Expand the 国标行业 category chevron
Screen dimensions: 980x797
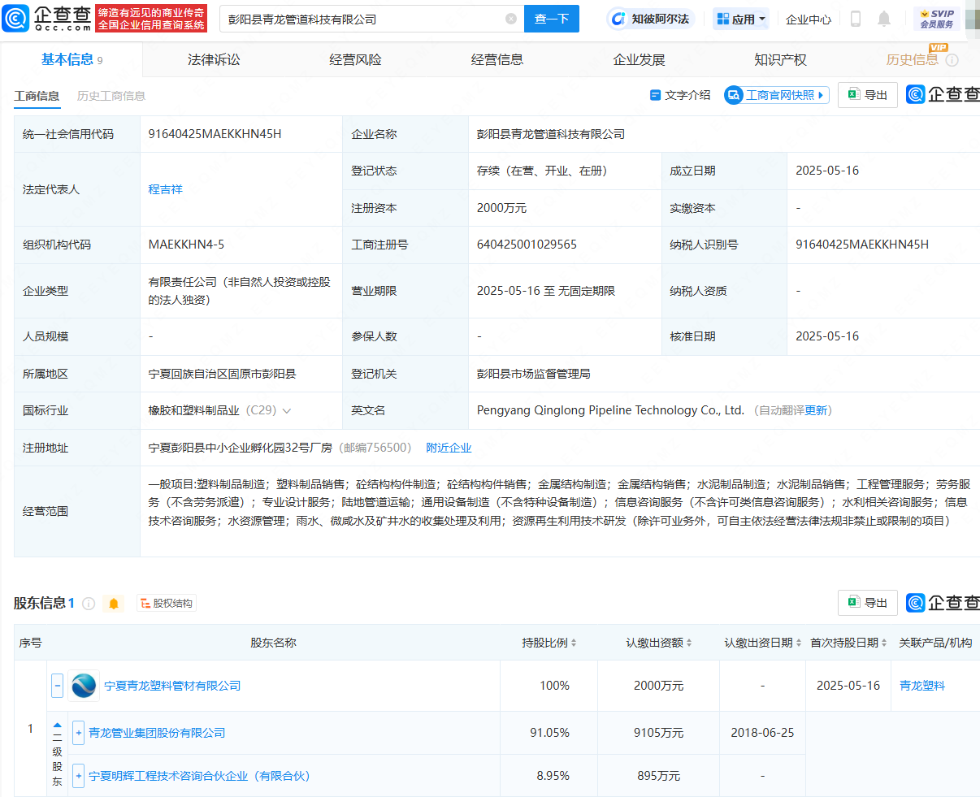click(287, 411)
